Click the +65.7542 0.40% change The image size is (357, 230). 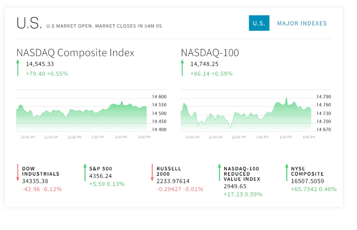(x=313, y=189)
